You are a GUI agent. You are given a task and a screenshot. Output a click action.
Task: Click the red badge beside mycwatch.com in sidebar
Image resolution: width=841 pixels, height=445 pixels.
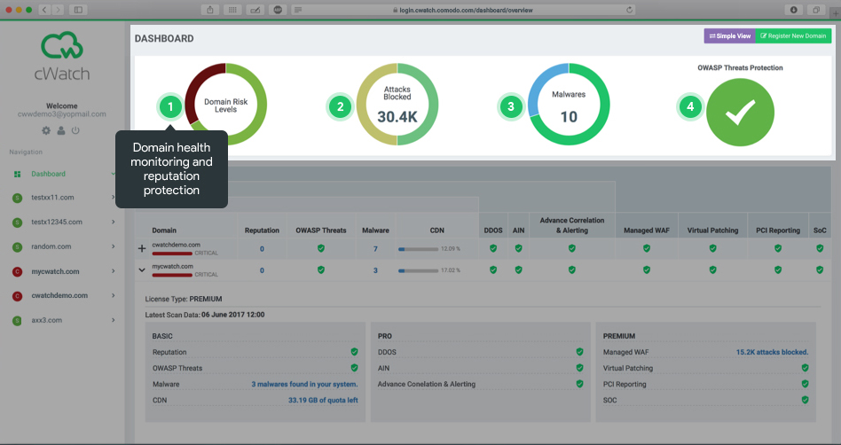point(17,272)
